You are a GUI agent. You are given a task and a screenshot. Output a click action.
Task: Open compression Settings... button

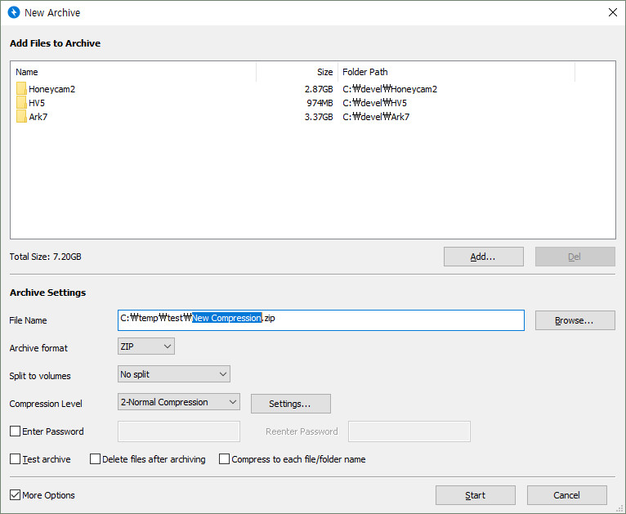click(x=291, y=404)
